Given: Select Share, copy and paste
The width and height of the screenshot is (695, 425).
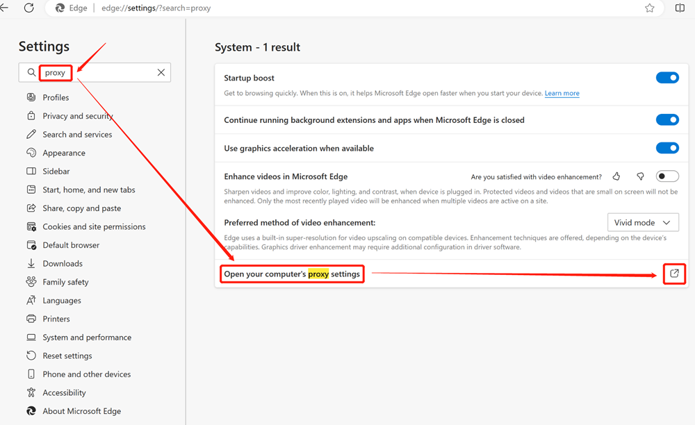Looking at the screenshot, I should point(81,208).
